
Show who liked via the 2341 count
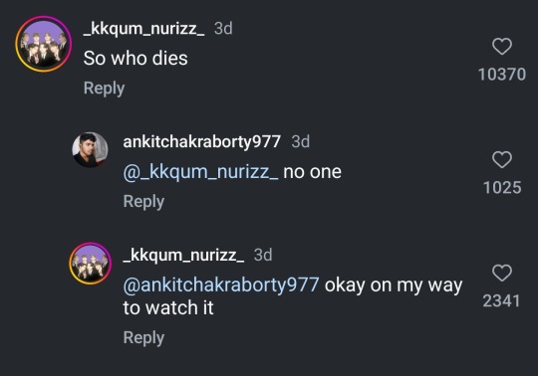501,301
